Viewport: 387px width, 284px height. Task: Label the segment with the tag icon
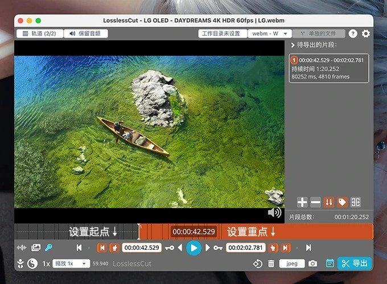(x=342, y=202)
